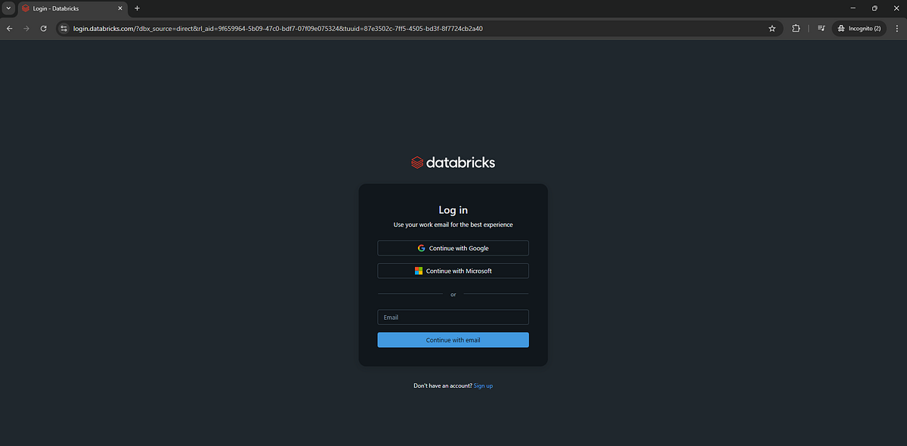The height and width of the screenshot is (446, 907).
Task: Bookmark the page with the star icon
Action: click(x=772, y=28)
